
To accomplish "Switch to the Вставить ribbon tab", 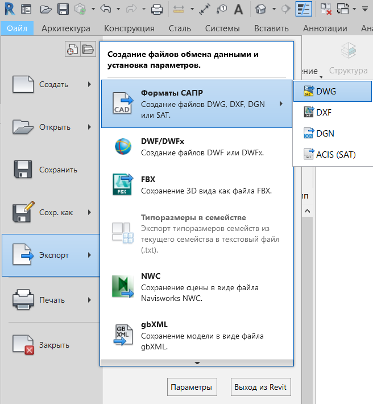I will coord(271,28).
